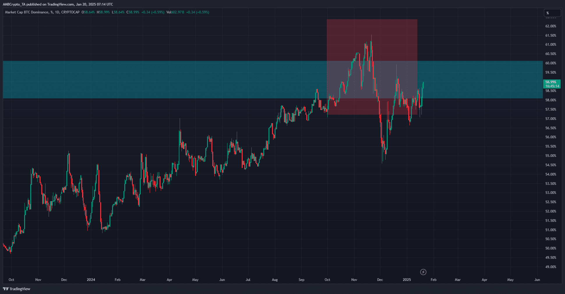This screenshot has height=294, width=565.
Task: Click the lightning bolt go-to-realtime icon
Action: pyautogui.click(x=423, y=272)
